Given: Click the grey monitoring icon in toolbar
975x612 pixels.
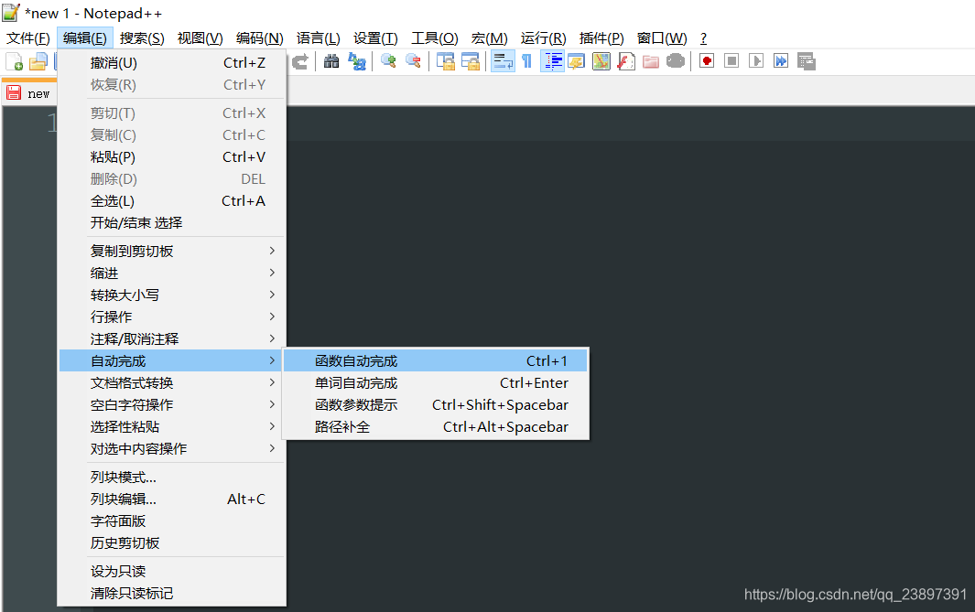Looking at the screenshot, I should (676, 61).
